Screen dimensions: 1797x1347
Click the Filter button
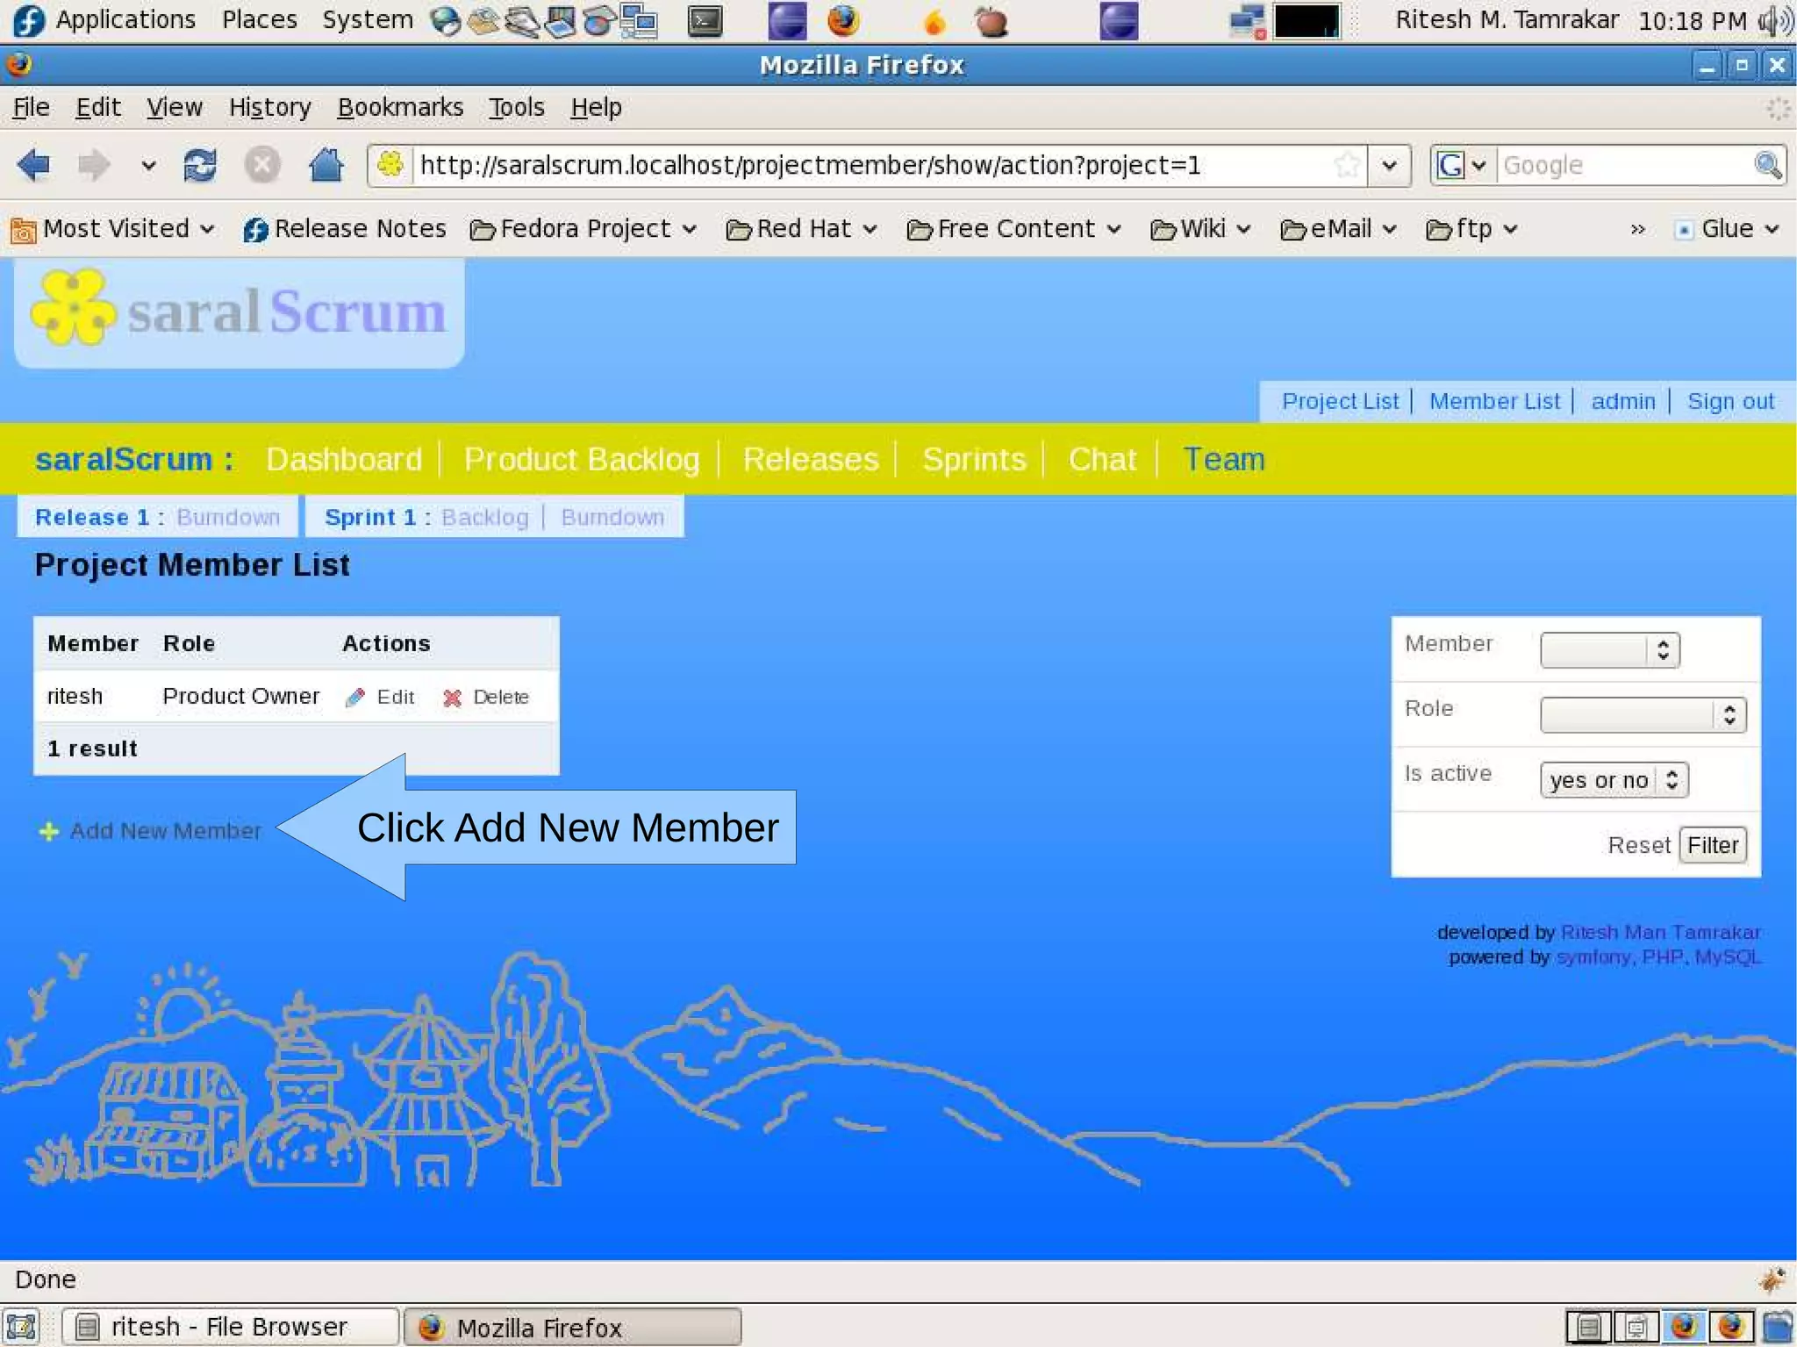[1713, 845]
